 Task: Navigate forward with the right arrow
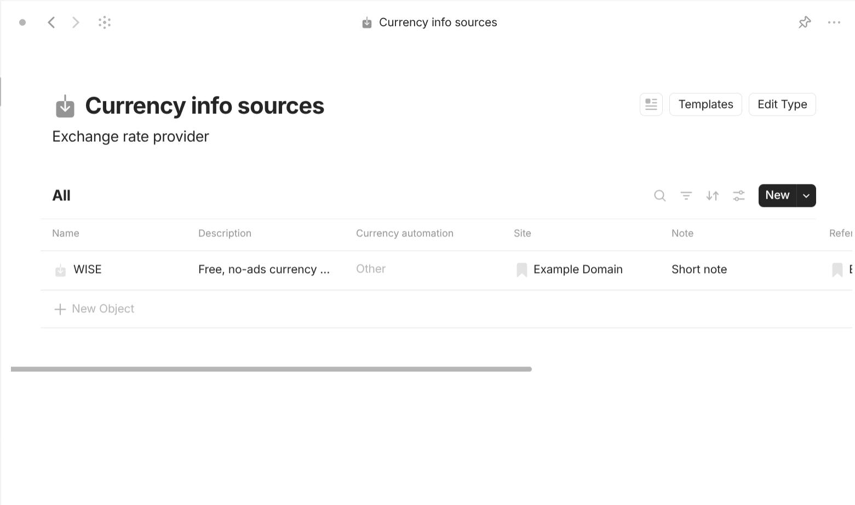click(x=76, y=22)
